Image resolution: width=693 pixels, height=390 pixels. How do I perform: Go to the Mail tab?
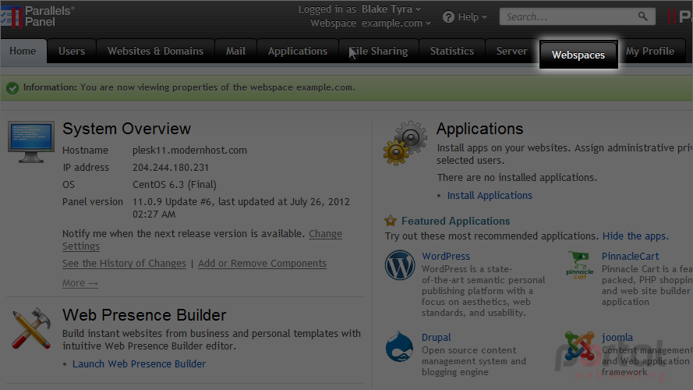[x=235, y=51]
